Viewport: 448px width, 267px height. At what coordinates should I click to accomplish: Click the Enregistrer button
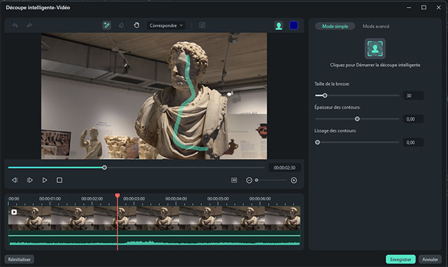click(x=400, y=259)
